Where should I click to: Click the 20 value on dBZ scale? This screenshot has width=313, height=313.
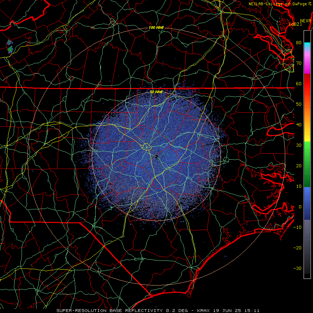point(299,166)
